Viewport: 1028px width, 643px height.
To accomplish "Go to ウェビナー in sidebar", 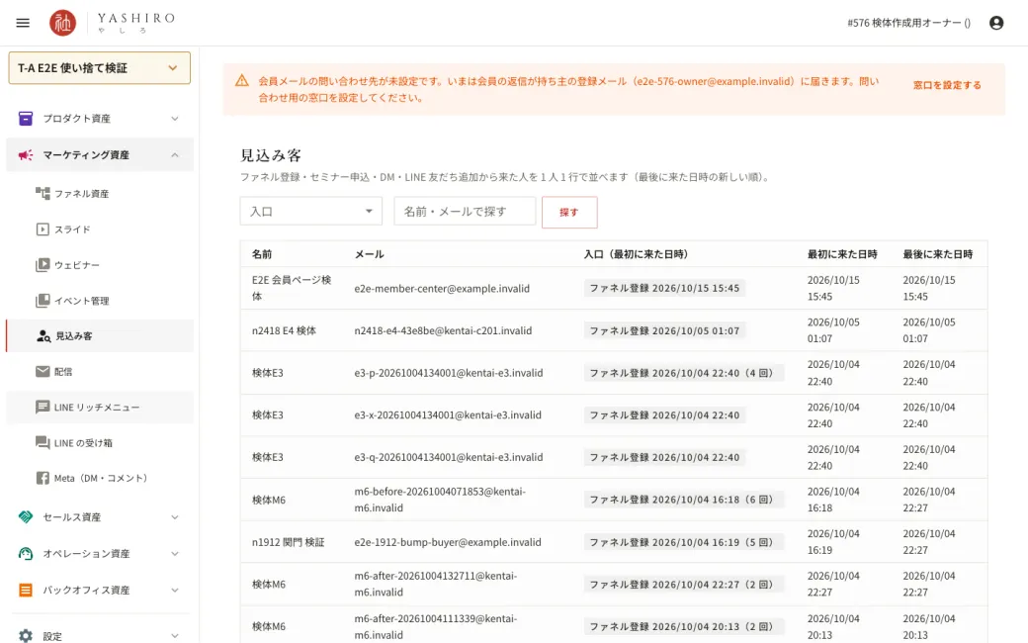I will (100, 265).
